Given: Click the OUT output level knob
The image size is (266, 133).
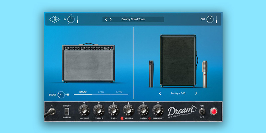Looking at the screenshot, I should [x=210, y=19].
